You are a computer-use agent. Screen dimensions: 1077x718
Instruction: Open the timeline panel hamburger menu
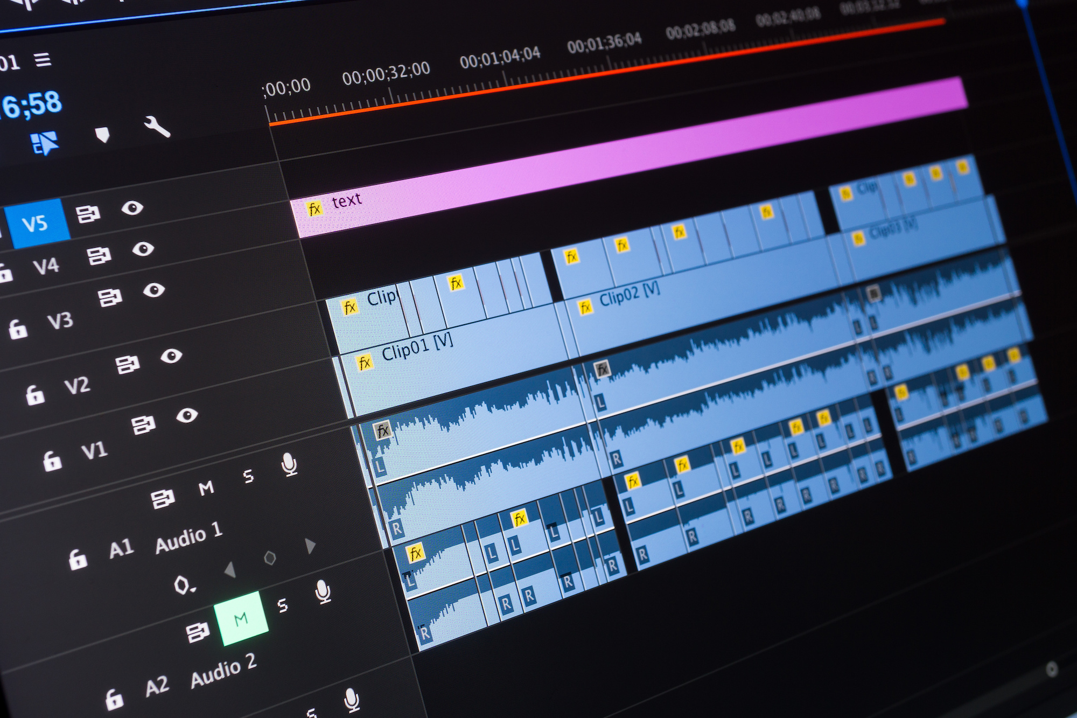click(x=43, y=60)
